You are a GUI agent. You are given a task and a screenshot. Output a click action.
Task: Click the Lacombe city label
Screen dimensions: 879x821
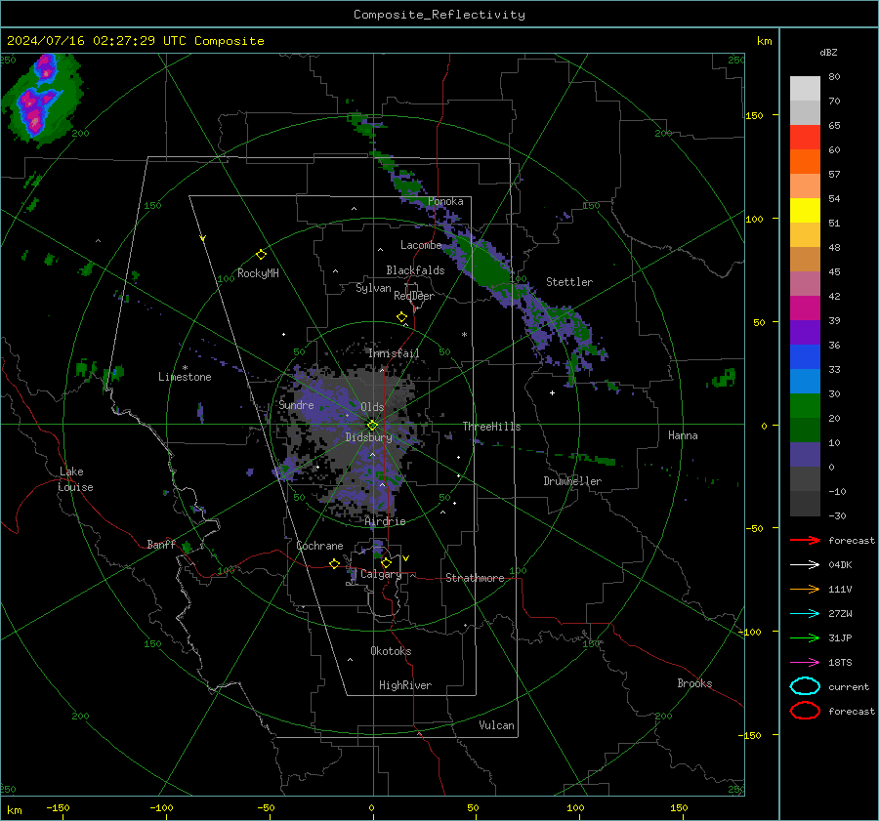(x=421, y=245)
